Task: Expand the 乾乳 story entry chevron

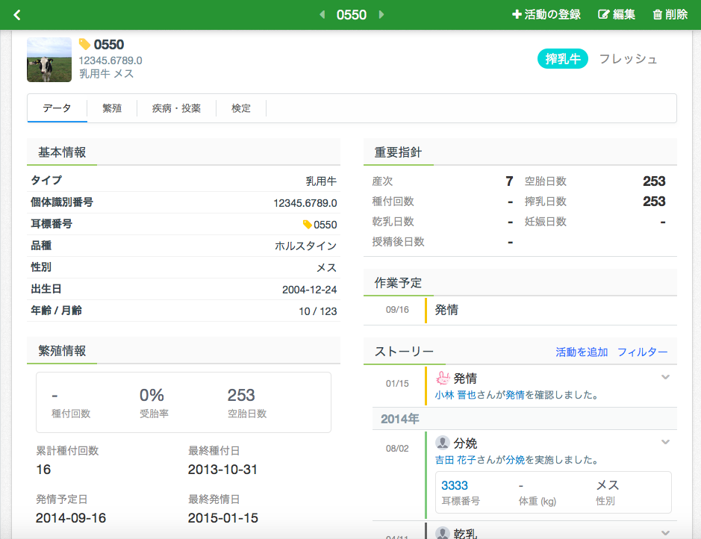Action: pyautogui.click(x=665, y=532)
